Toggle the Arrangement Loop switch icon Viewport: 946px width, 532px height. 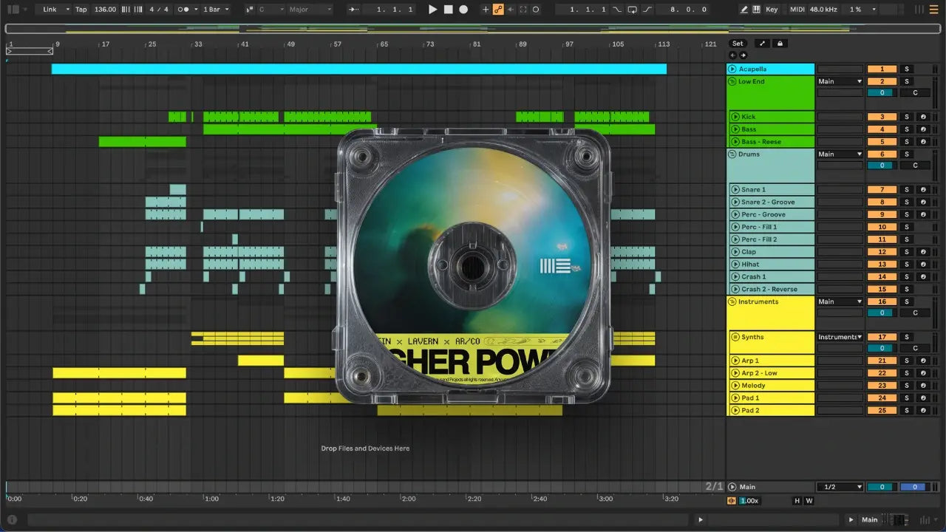click(x=632, y=10)
